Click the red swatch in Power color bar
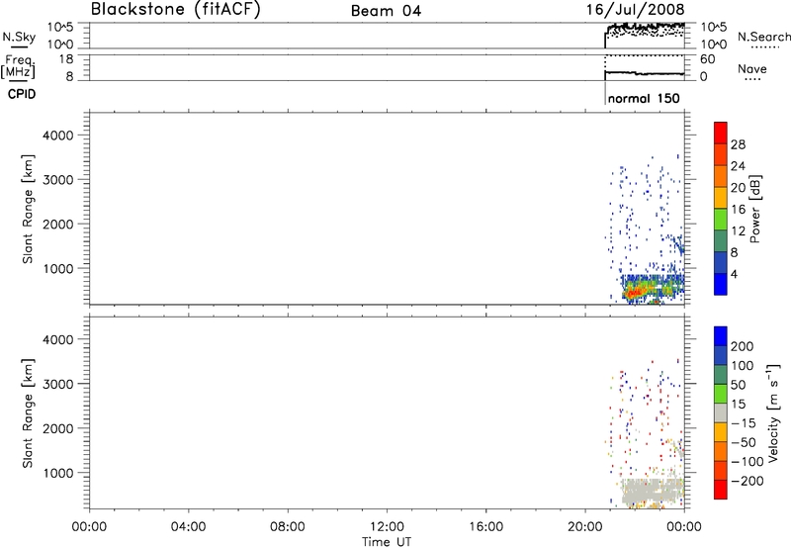Viewport: 791px width, 548px height. (721, 133)
